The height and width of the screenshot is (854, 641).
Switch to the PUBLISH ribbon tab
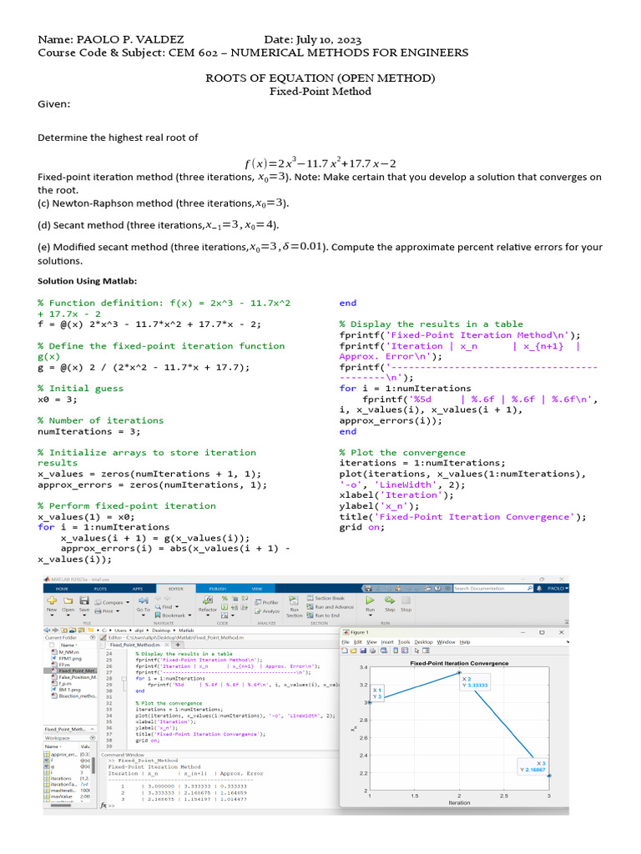pos(218,589)
